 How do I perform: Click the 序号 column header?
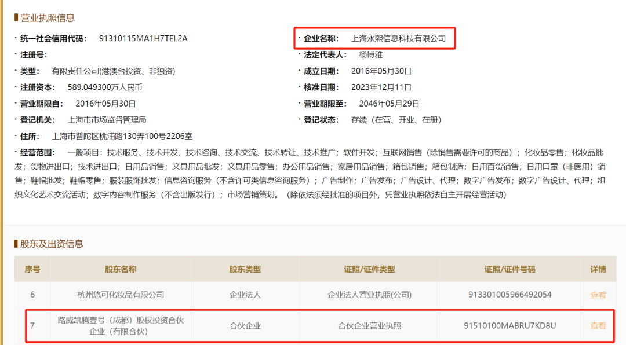pyautogui.click(x=32, y=269)
